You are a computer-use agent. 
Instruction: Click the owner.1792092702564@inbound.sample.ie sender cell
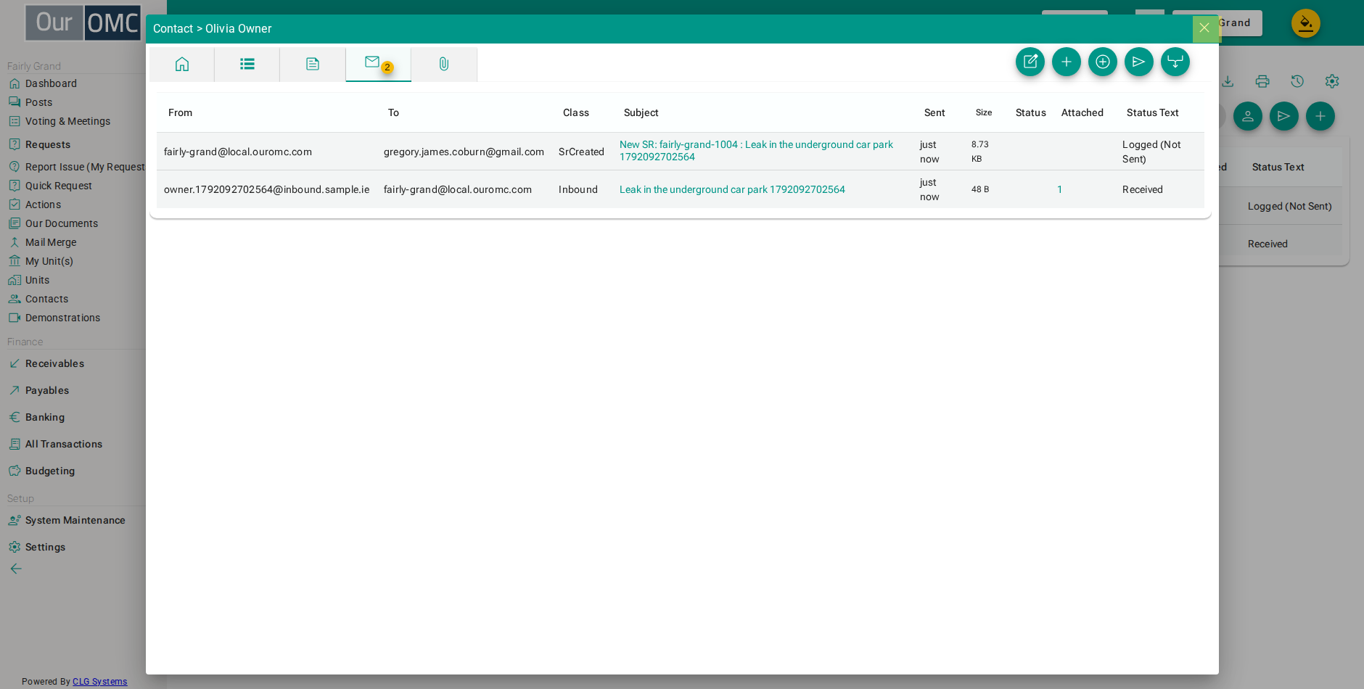coord(266,189)
